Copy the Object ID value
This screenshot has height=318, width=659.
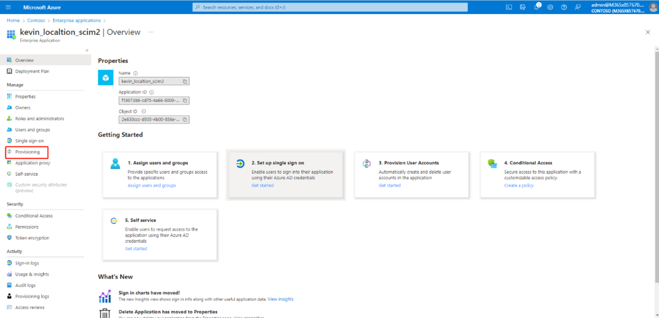pos(185,120)
